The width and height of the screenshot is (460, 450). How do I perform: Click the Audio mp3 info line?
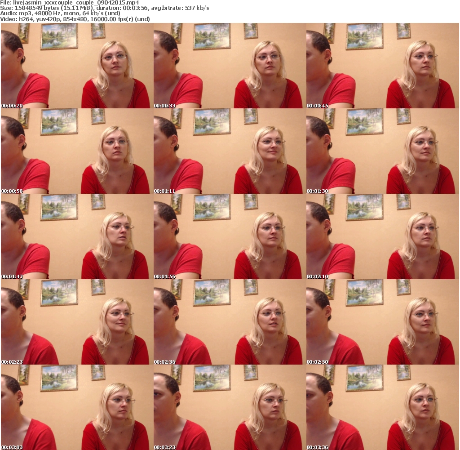60,13
